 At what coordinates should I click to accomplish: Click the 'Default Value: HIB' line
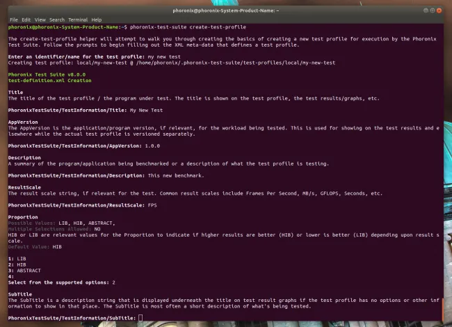pyautogui.click(x=35, y=247)
